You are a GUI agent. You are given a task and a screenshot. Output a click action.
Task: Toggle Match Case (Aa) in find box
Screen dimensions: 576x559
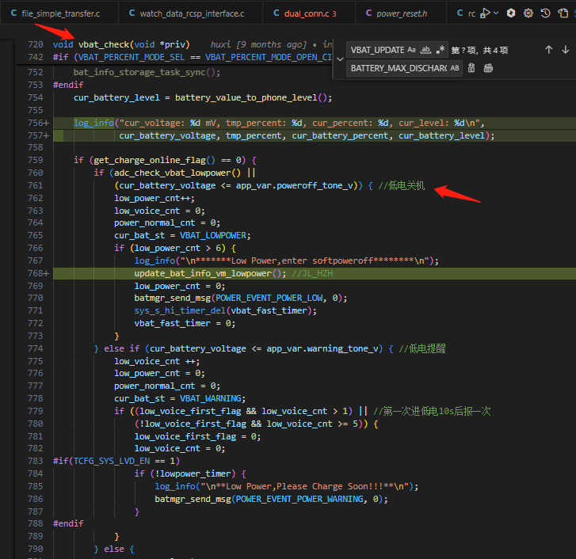click(411, 50)
